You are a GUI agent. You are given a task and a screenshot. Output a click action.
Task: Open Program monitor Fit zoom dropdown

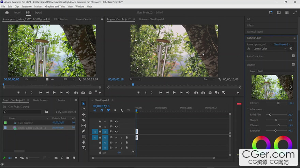coord(135,79)
